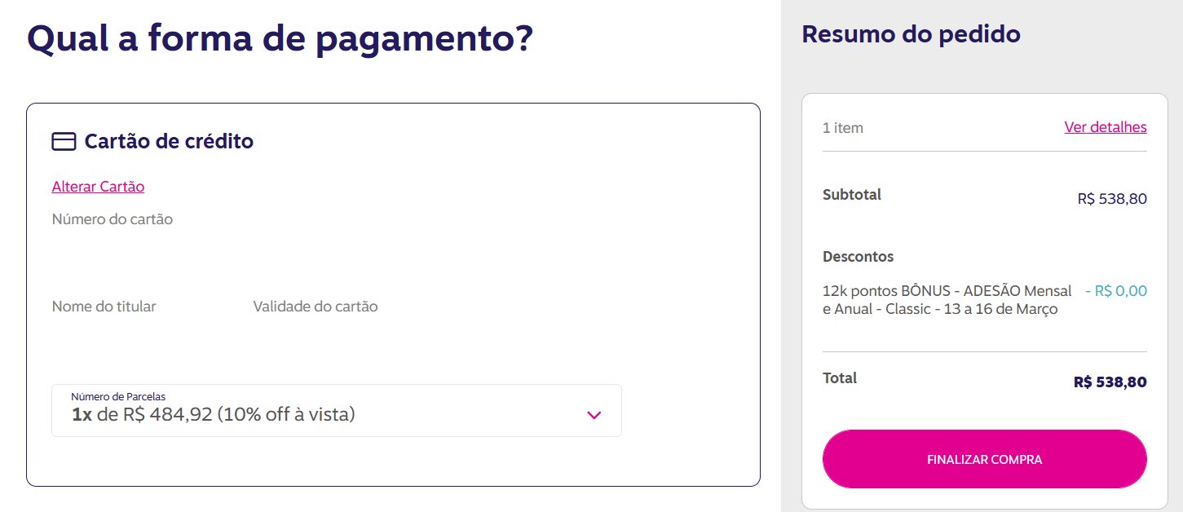Image resolution: width=1183 pixels, height=512 pixels.
Task: Click the Descontos label
Action: (x=859, y=257)
